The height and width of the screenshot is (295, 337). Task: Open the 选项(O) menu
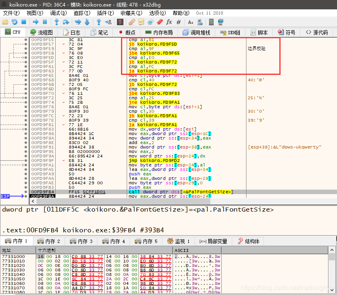158,13
